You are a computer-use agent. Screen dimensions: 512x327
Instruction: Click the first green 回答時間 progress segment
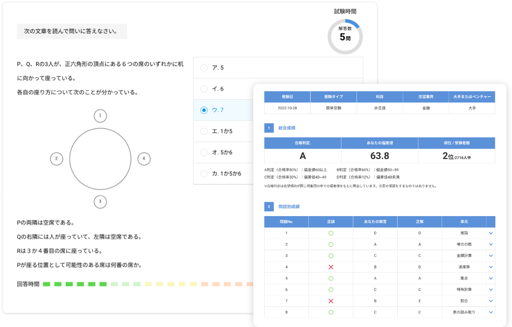pos(47,284)
